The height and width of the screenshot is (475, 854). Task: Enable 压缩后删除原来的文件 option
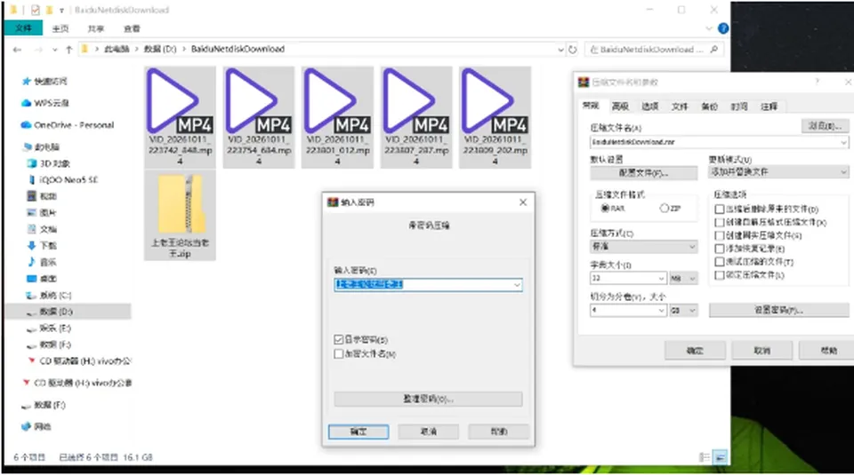[720, 210]
